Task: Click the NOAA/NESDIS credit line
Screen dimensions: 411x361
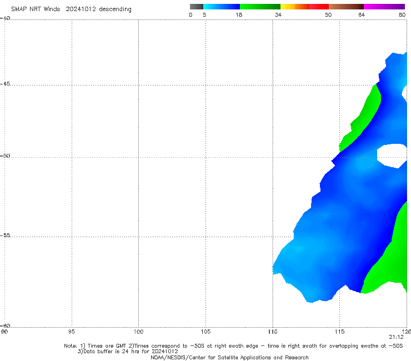Action: [x=229, y=357]
